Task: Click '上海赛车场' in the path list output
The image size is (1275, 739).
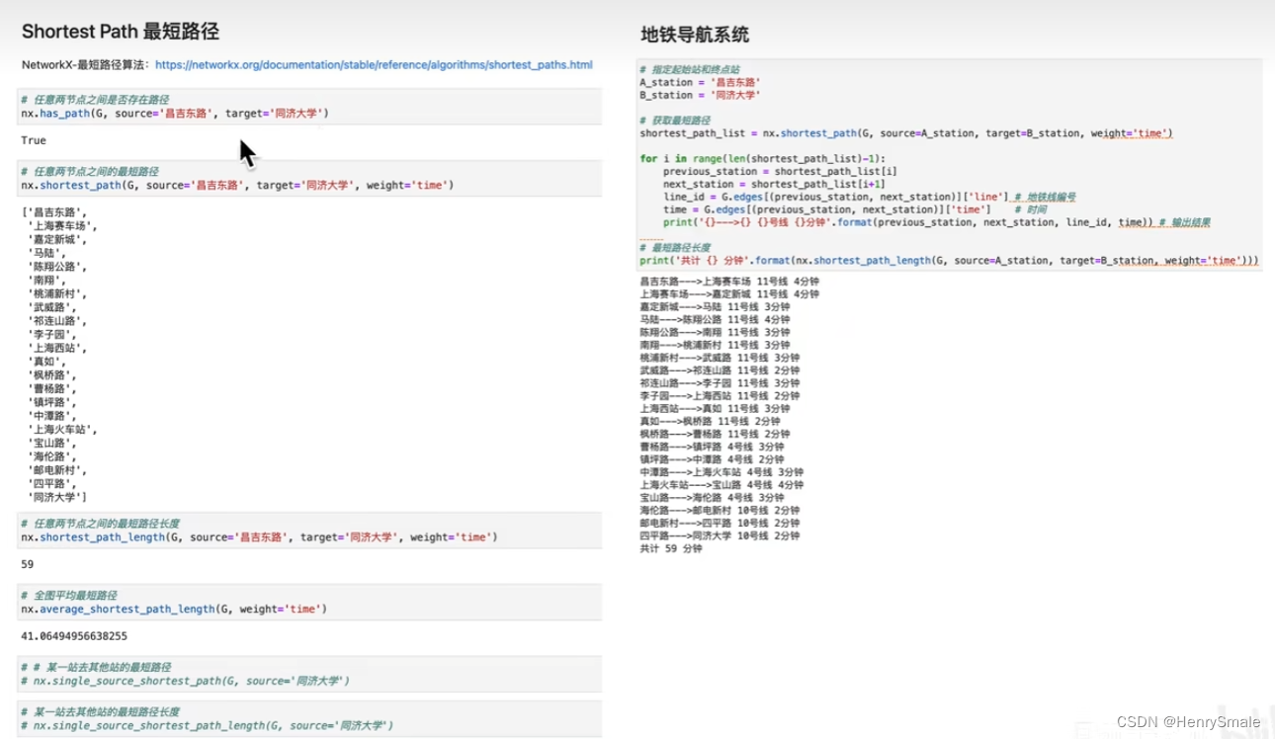Action: [62, 225]
